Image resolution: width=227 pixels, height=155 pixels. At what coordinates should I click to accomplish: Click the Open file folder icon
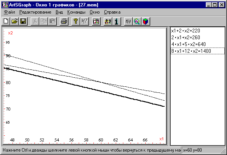point(14,21)
